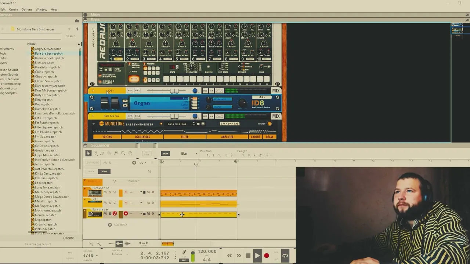Image resolution: width=470 pixels, height=264 pixels.
Task: Click the Fast Forward button in transport
Action: (239, 256)
